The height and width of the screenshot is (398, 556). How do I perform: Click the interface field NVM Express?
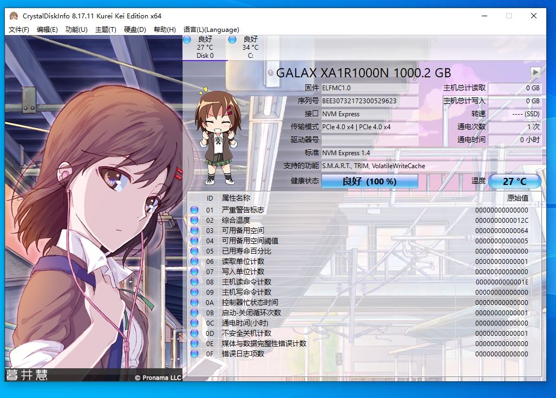pyautogui.click(x=369, y=114)
